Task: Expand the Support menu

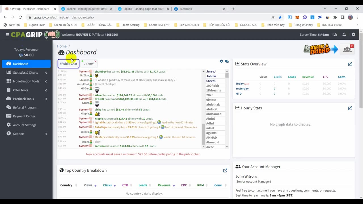Action: click(26, 134)
